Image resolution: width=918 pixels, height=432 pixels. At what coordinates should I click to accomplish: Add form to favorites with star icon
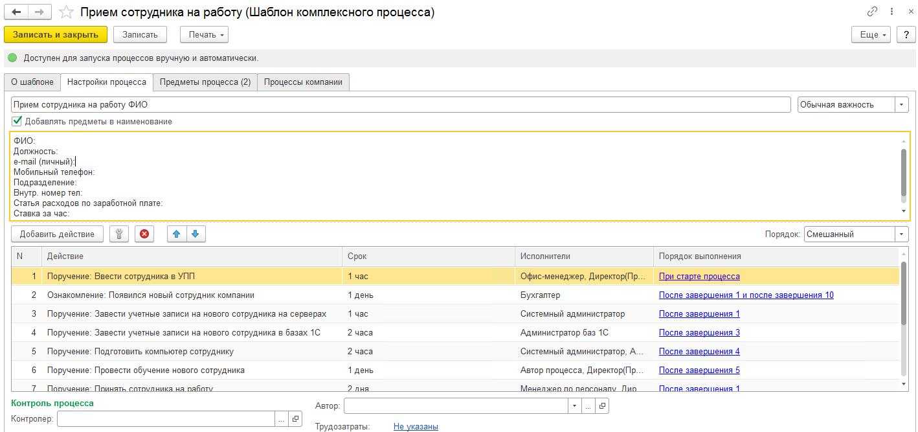[x=65, y=12]
